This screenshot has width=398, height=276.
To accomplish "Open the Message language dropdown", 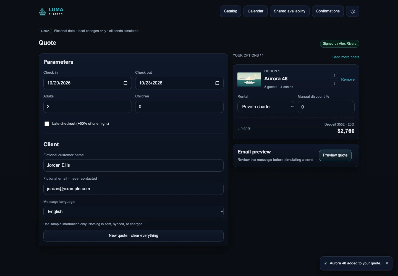I will 133,212.
